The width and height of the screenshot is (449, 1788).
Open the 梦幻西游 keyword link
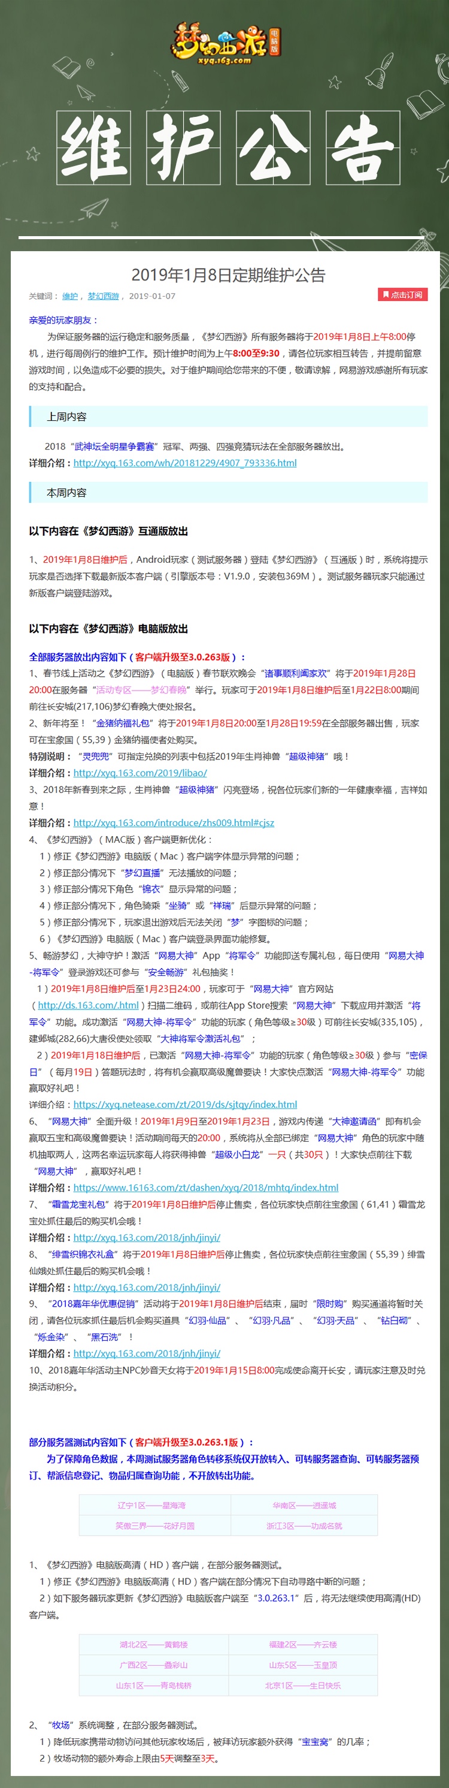(x=103, y=296)
